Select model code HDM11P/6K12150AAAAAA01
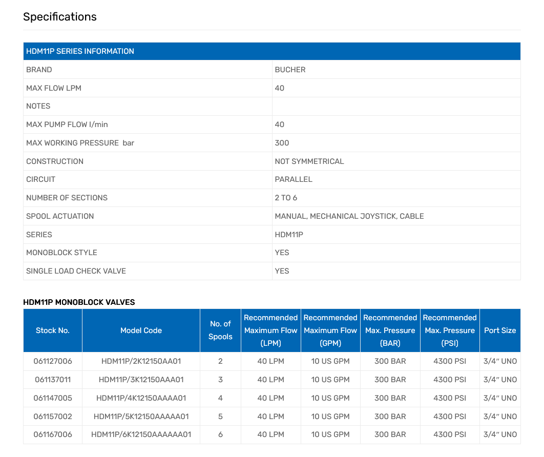This screenshot has height=457, width=544. [141, 434]
